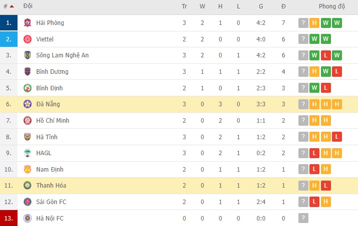Open the Bình Định team link
Image resolution: width=358 pixels, height=226 pixels.
50,88
